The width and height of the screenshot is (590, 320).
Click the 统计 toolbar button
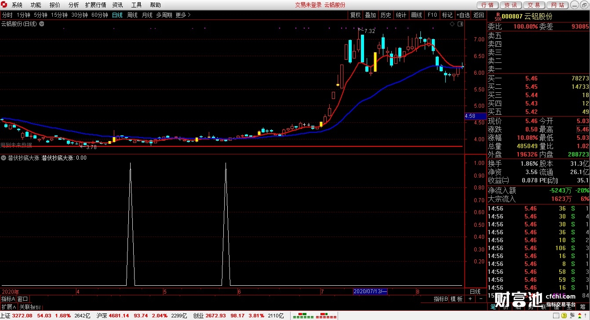tap(401, 15)
